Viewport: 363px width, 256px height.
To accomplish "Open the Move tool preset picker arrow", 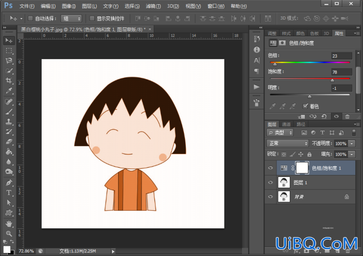I will tap(21, 18).
